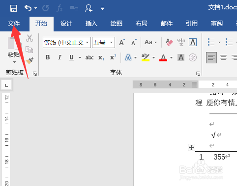
Task: Undo the last action
Action: (x=28, y=8)
